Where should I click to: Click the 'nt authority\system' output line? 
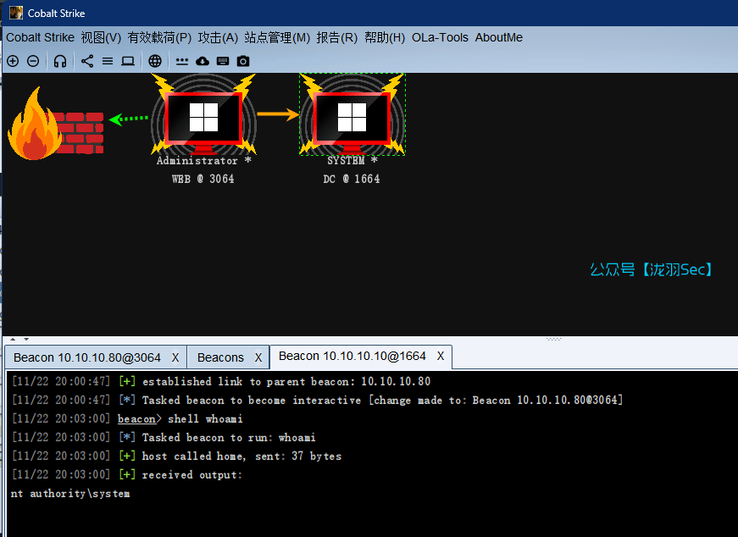click(70, 494)
